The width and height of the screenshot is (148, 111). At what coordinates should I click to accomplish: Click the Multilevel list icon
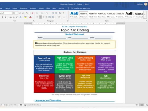47,13
